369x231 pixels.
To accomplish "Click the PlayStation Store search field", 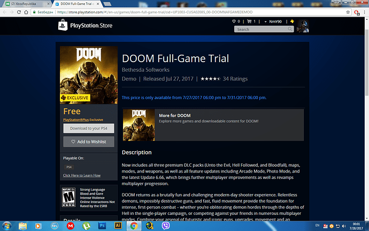I will click(264, 29).
